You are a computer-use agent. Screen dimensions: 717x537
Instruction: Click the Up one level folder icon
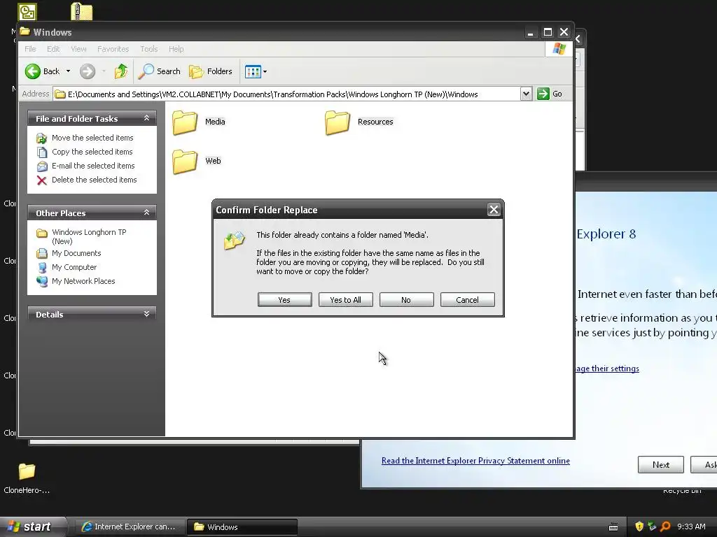[121, 71]
